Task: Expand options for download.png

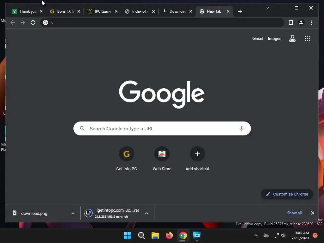Action: tap(73, 213)
